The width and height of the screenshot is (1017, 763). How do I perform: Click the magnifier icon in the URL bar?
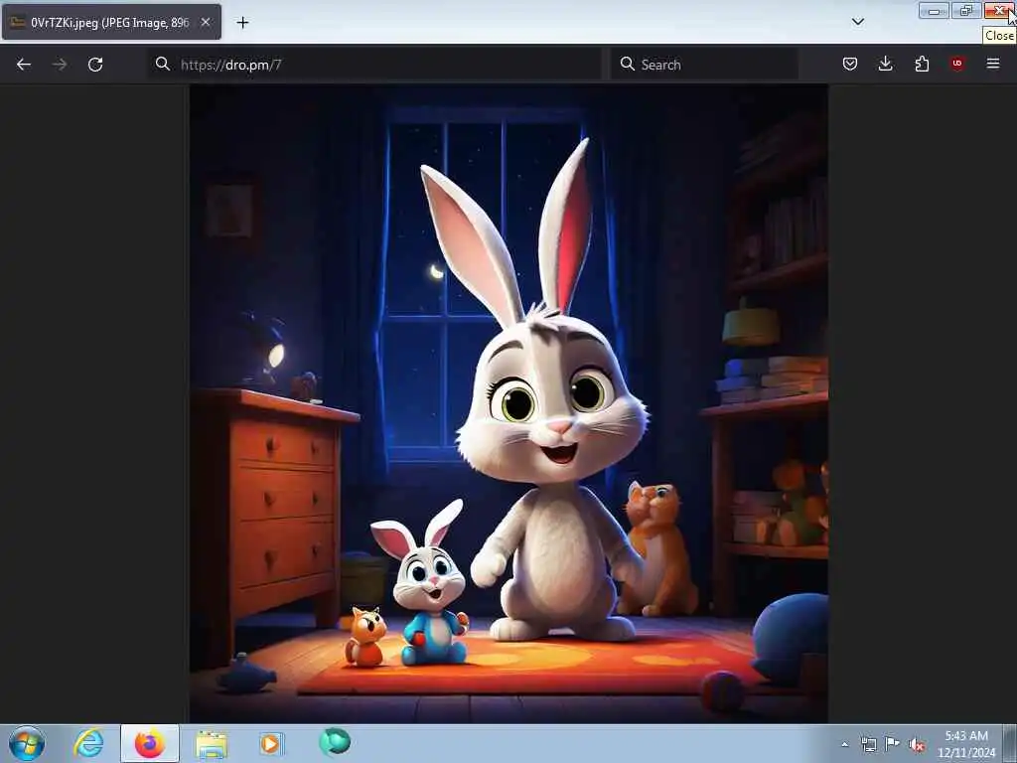(163, 64)
